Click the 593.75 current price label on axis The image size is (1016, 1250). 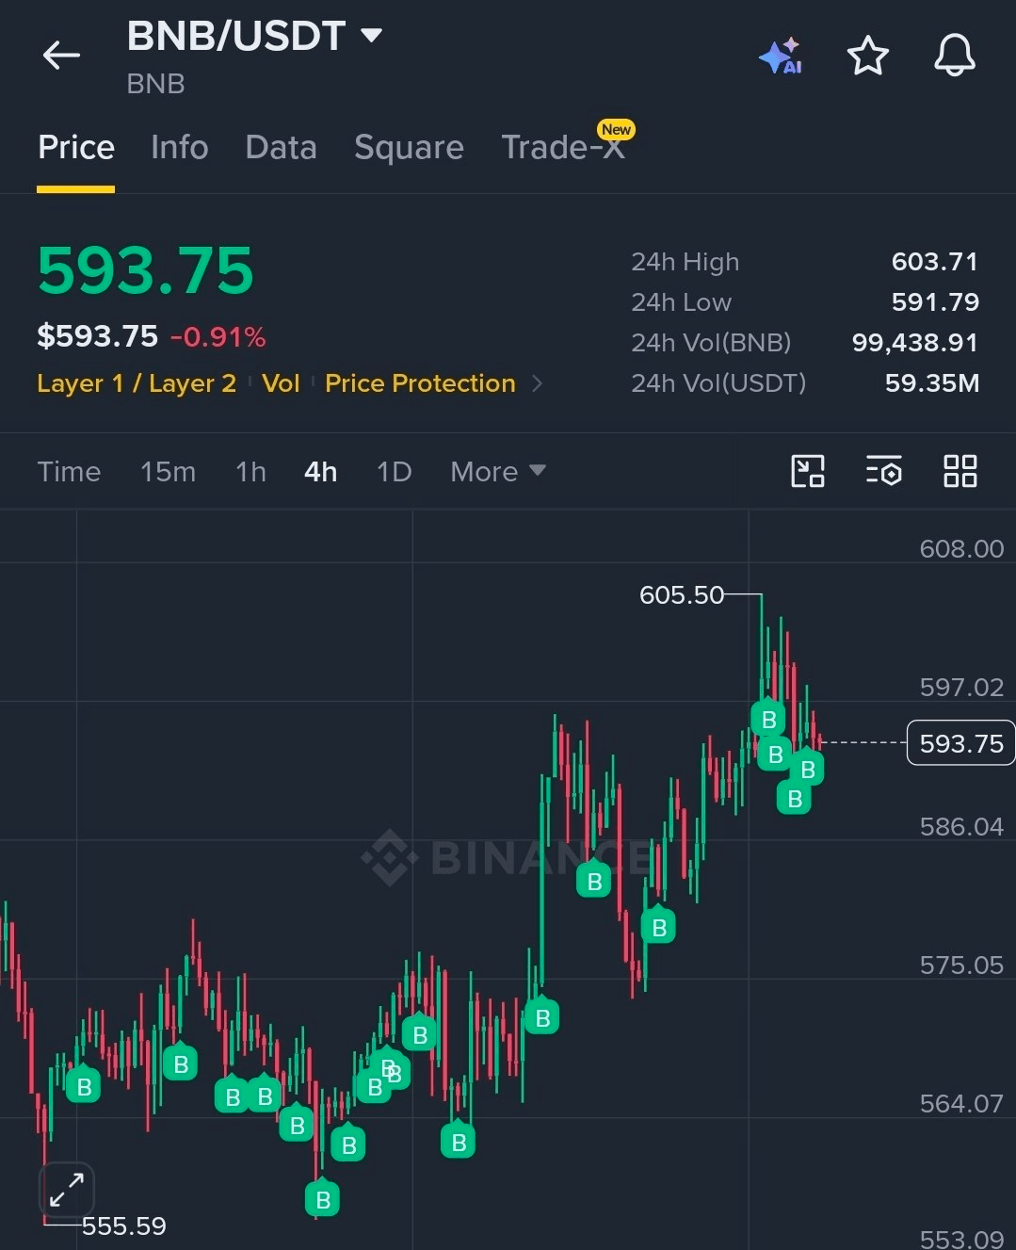(x=960, y=743)
